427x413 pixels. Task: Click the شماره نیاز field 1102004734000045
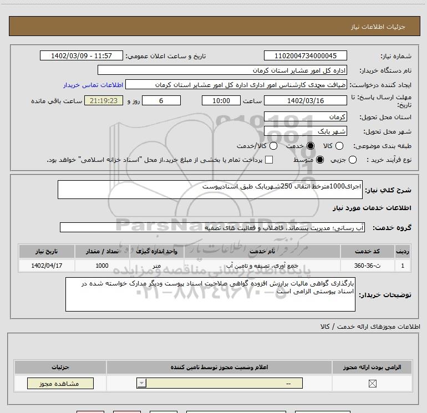pyautogui.click(x=305, y=55)
